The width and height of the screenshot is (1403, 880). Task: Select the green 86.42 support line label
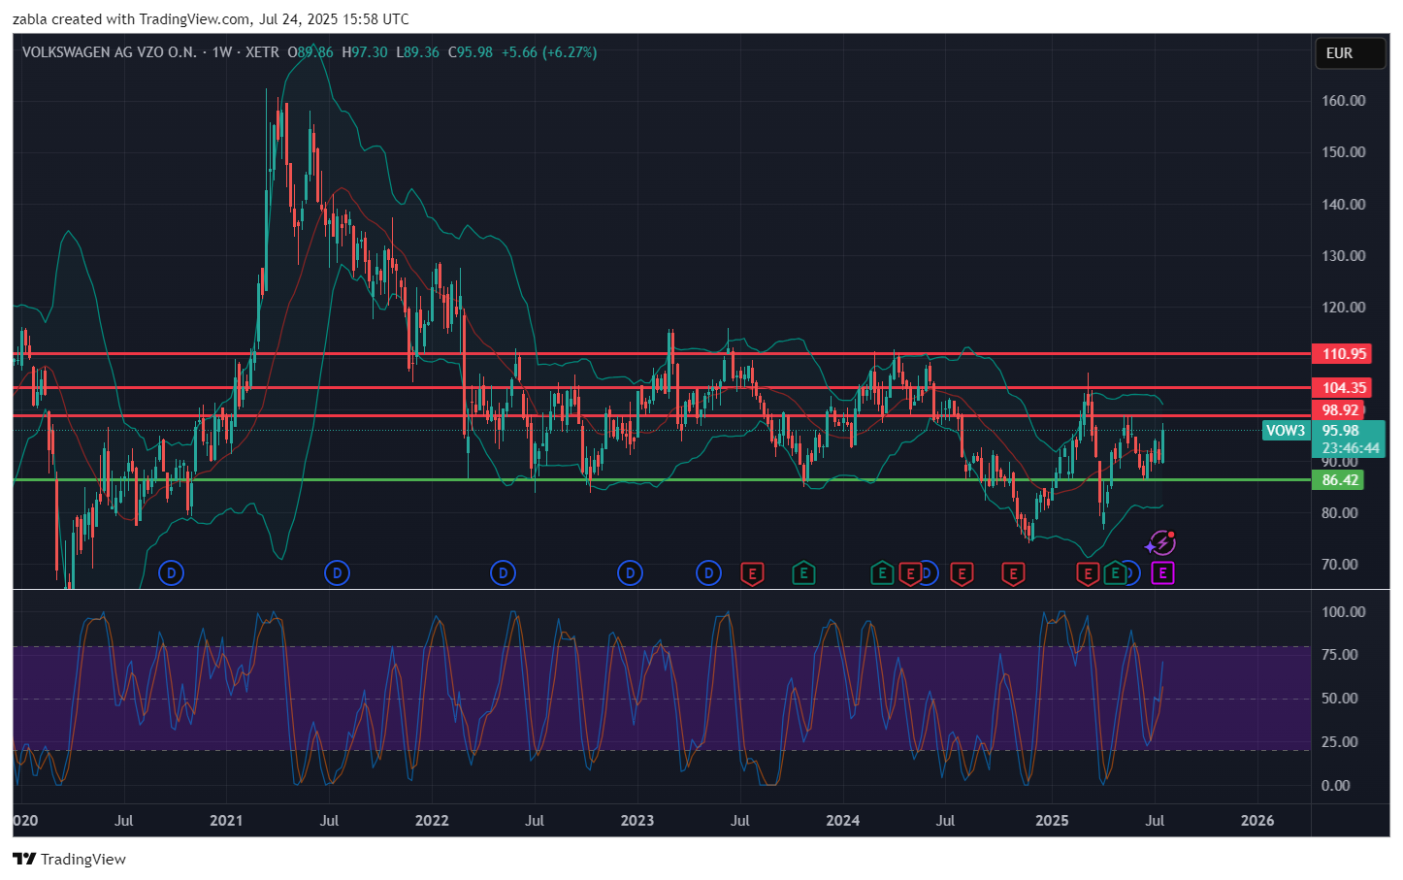point(1339,480)
